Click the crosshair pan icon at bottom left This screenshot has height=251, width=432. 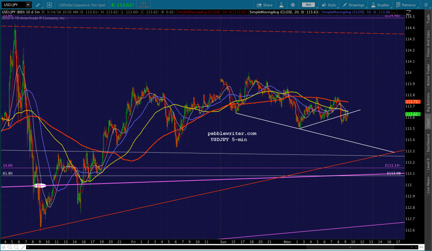pyautogui.click(x=3, y=247)
